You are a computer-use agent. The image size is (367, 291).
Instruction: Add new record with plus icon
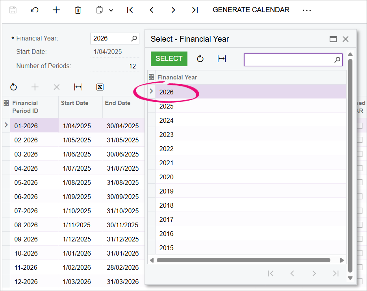coord(56,10)
